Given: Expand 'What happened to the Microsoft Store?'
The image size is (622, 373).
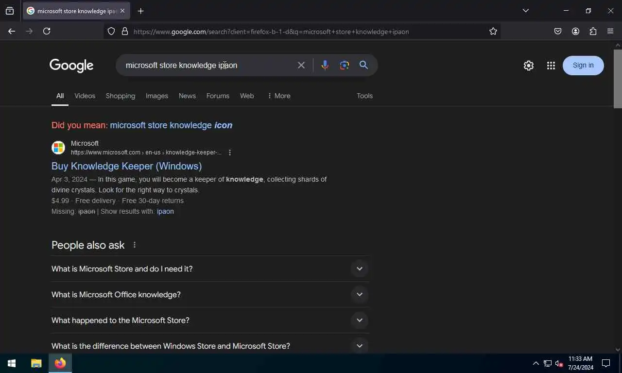Looking at the screenshot, I should pos(210,320).
